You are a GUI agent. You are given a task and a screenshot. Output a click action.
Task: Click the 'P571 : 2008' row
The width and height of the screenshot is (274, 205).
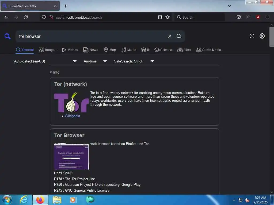(63, 173)
